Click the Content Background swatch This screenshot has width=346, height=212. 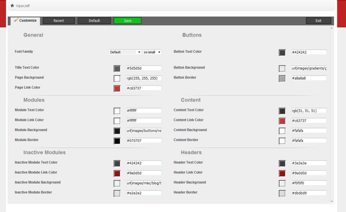[x=282, y=131]
